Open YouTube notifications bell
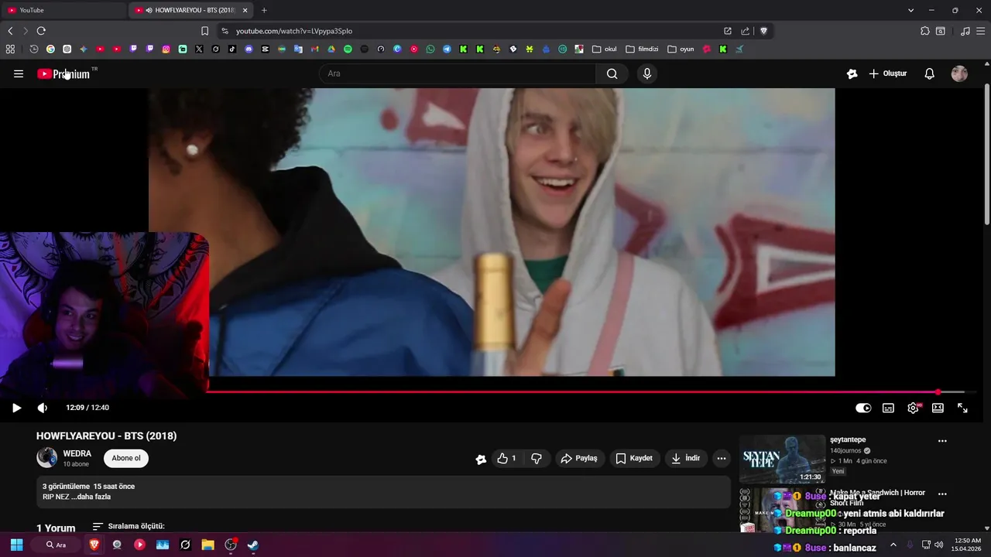Screen dimensions: 991x557 click(x=929, y=73)
